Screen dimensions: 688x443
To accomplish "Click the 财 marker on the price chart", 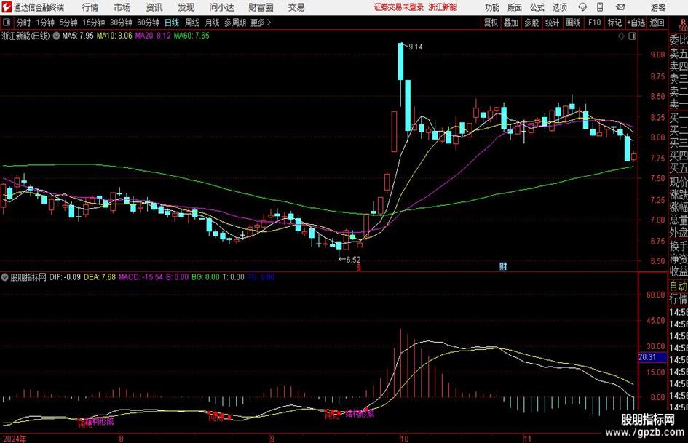I will (x=503, y=266).
